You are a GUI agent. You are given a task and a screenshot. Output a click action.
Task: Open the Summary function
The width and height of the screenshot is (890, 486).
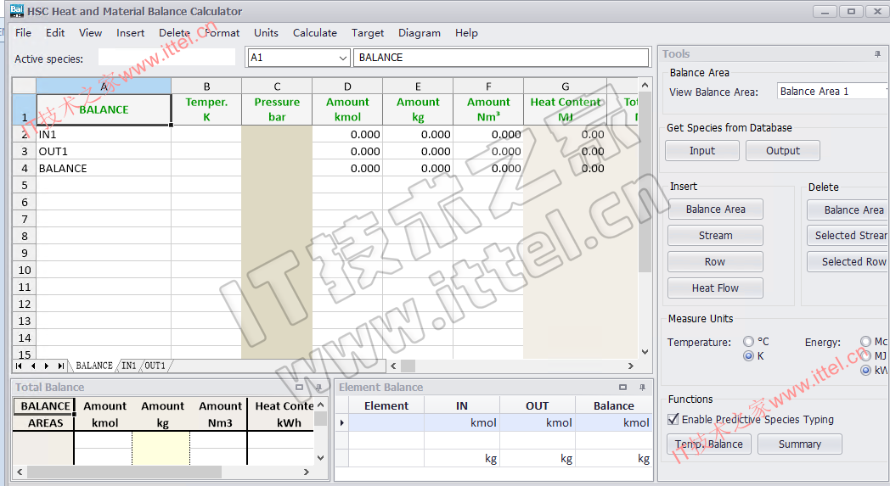coord(800,444)
